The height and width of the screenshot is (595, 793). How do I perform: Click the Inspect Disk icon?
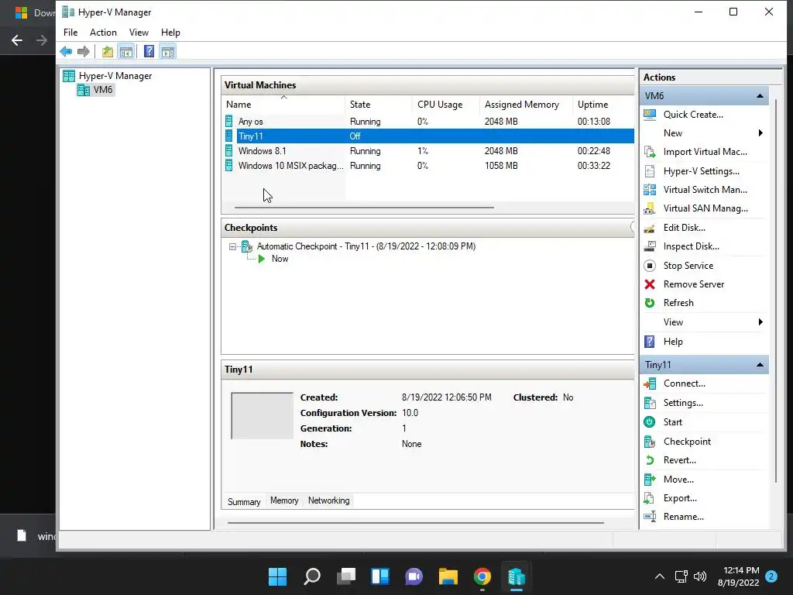pos(650,246)
